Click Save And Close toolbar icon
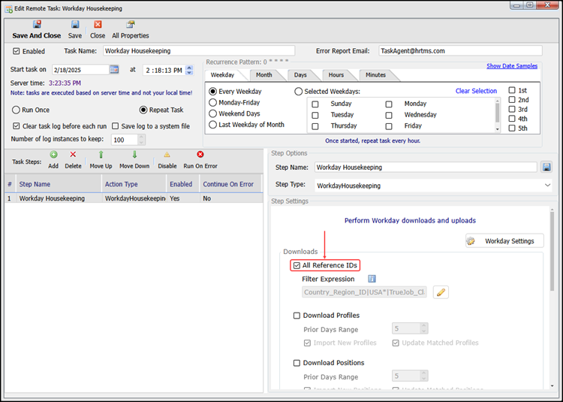Viewport: 563px width, 402px height. tap(37, 25)
